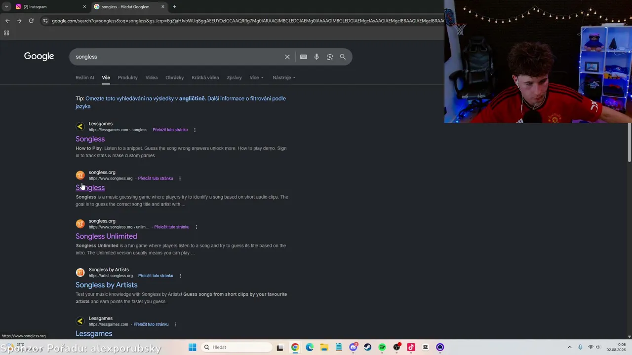The height and width of the screenshot is (355, 632).
Task: Open more options for www.songless.org result
Action: (180, 178)
